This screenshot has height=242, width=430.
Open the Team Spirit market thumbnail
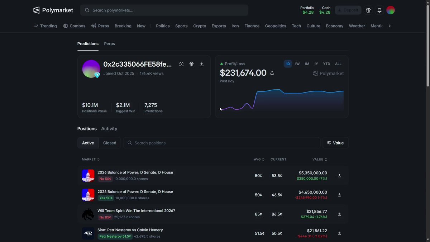pos(88,214)
